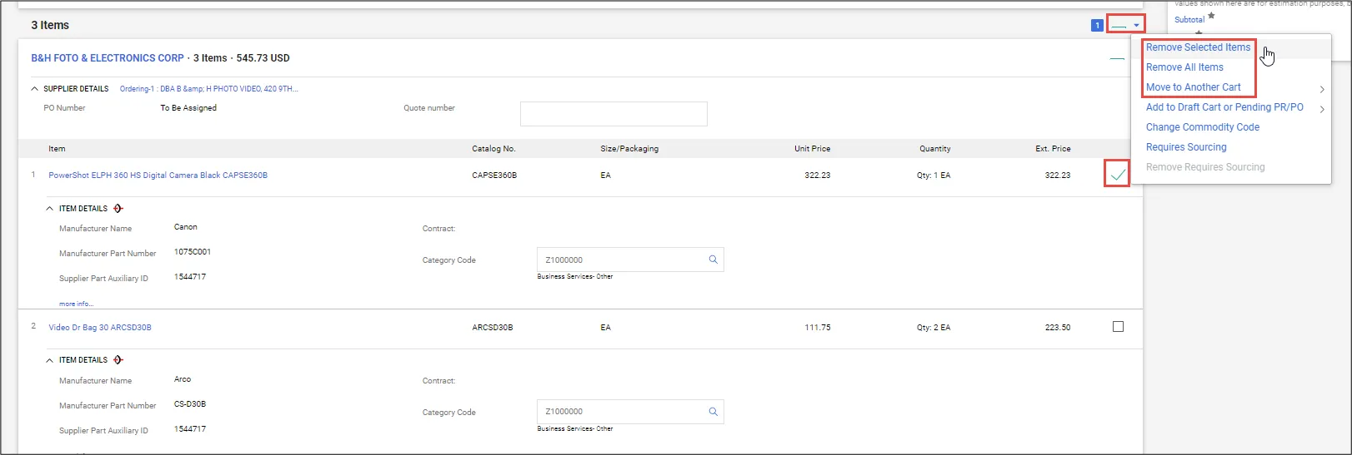The height and width of the screenshot is (455, 1352).
Task: Open PowerShot ELPH 360 HS Digital Camera link
Action: pos(158,176)
